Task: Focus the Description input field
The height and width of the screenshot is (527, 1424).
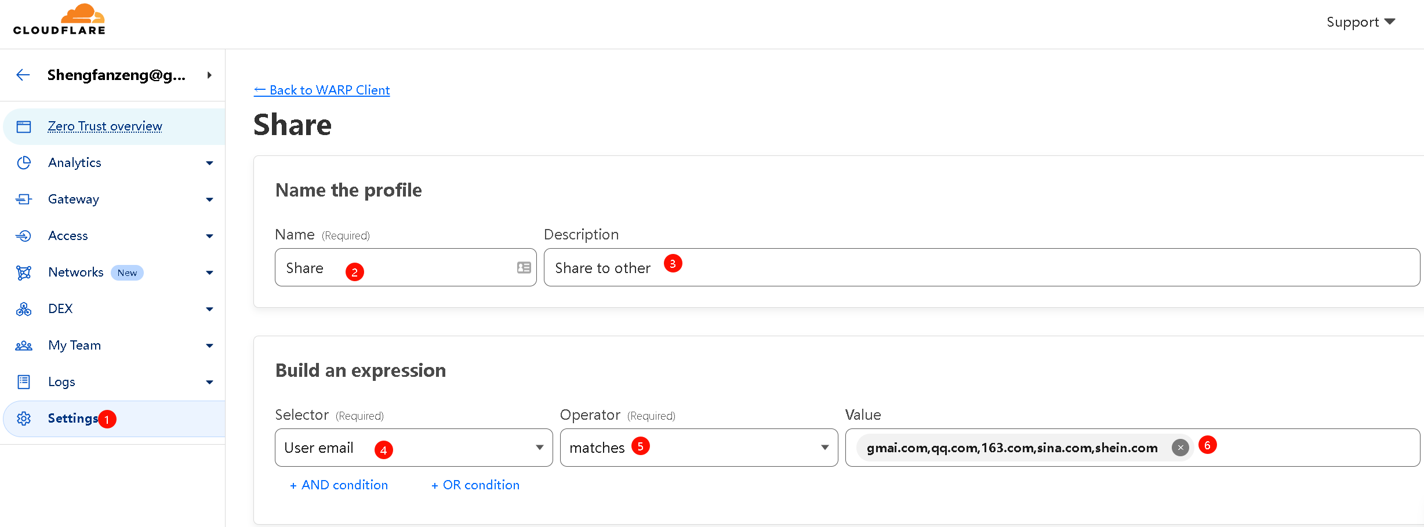Action: [x=982, y=267]
